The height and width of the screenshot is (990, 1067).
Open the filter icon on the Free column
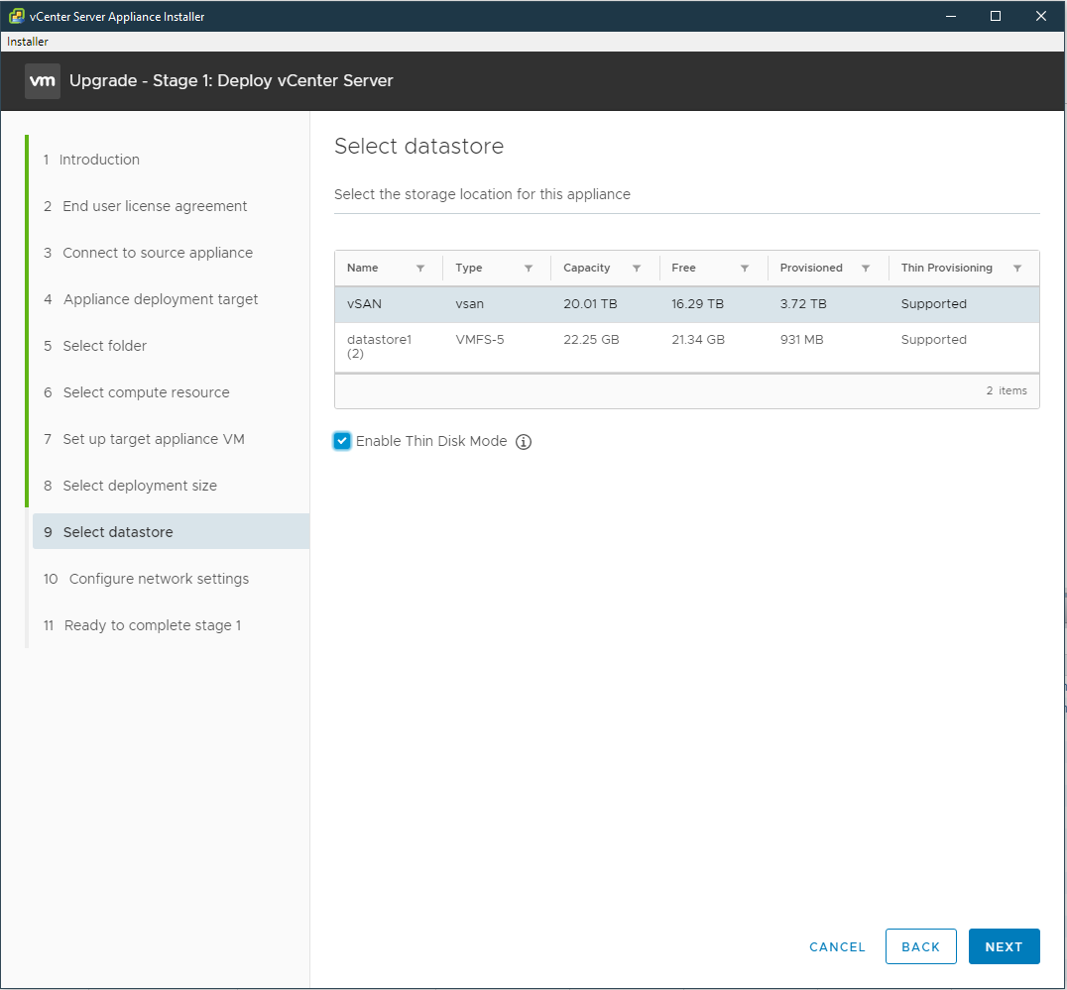pos(745,268)
